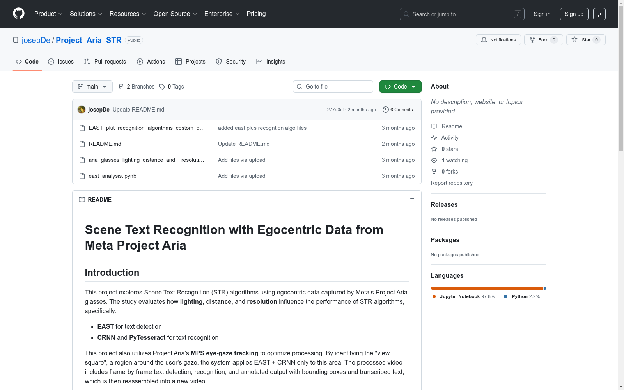Open 'Add files via upload' commit for aria_glasses file

[242, 160]
